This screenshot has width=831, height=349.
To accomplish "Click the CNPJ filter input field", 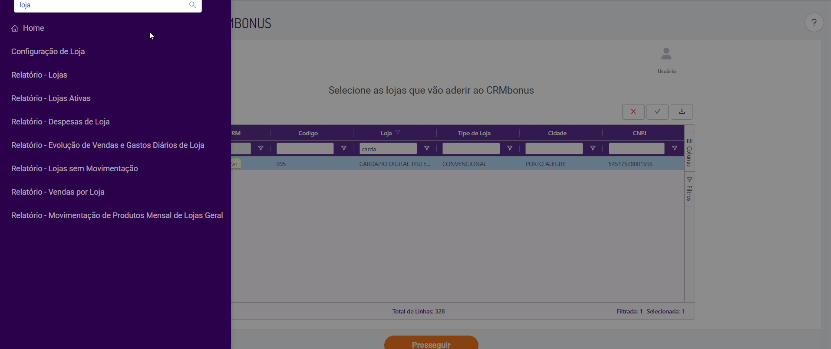I will pos(636,149).
